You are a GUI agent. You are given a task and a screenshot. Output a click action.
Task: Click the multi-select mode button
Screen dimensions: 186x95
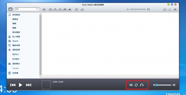pyautogui.click(x=76, y=9)
